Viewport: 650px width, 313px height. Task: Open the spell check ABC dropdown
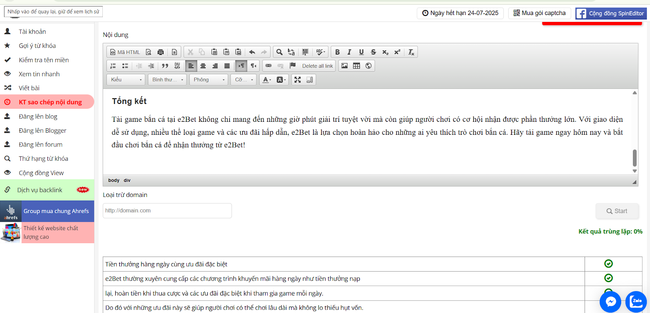point(321,52)
